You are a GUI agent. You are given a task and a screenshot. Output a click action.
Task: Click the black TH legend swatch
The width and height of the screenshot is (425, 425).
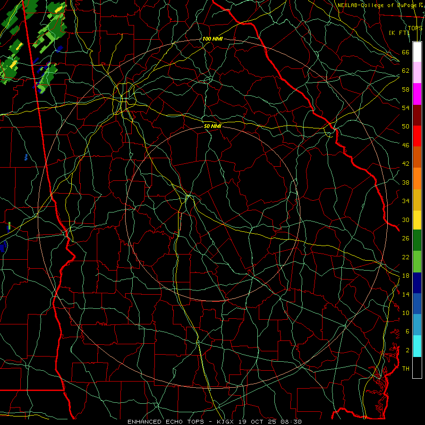point(417,367)
